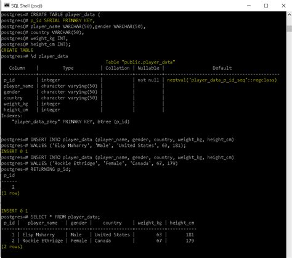Click 'p_id SERIAL PRIMARY KEY,' text
The width and height of the screenshot is (292, 258).
tap(63, 20)
